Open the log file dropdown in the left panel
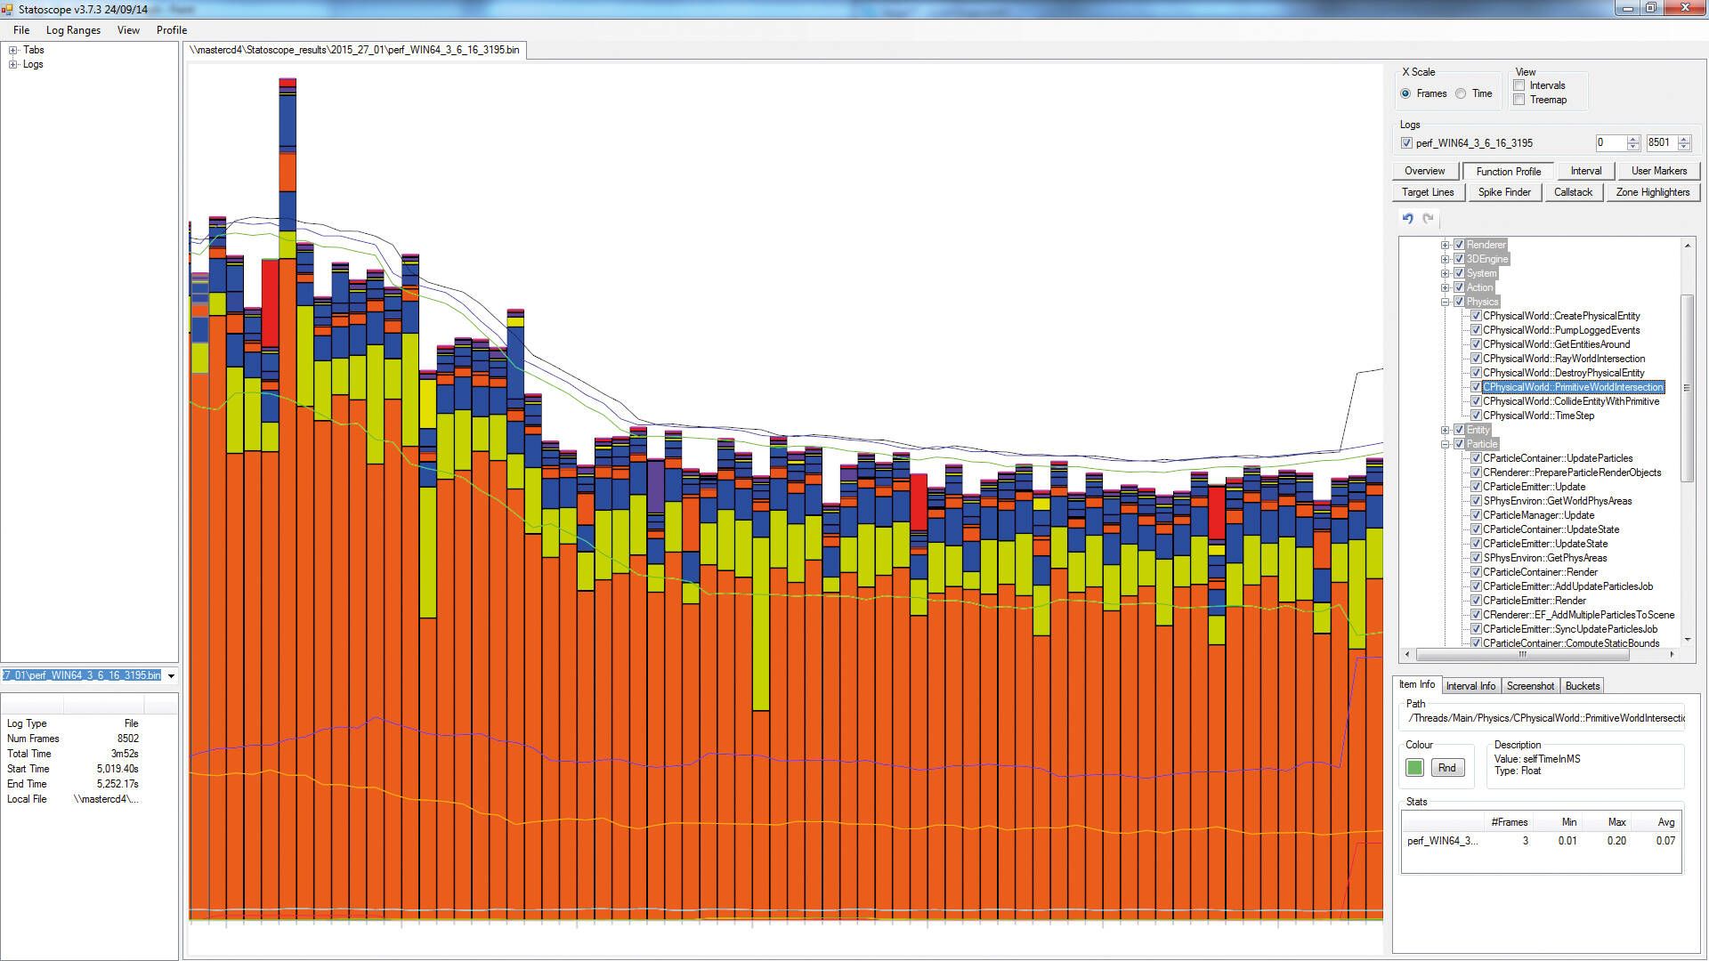This screenshot has width=1709, height=961. pyautogui.click(x=171, y=676)
